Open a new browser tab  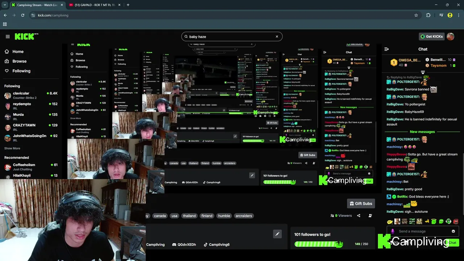point(128,5)
